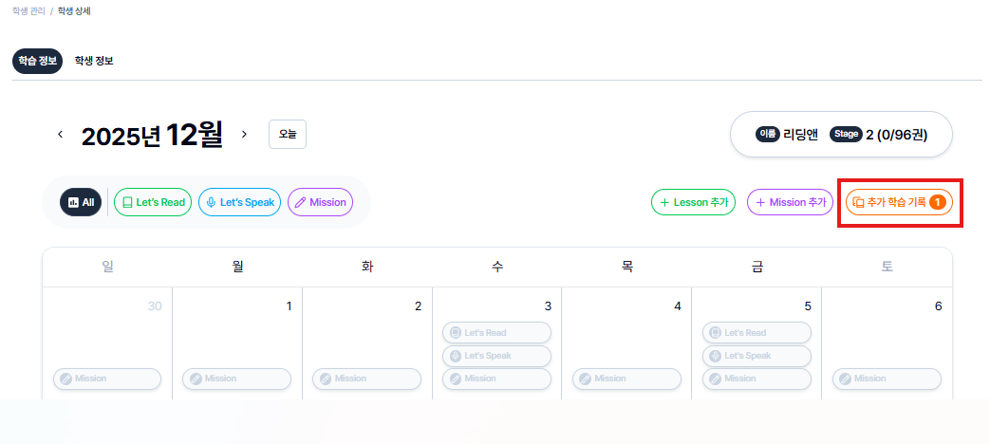Open Mission entry on Saturday 6

pyautogui.click(x=887, y=379)
